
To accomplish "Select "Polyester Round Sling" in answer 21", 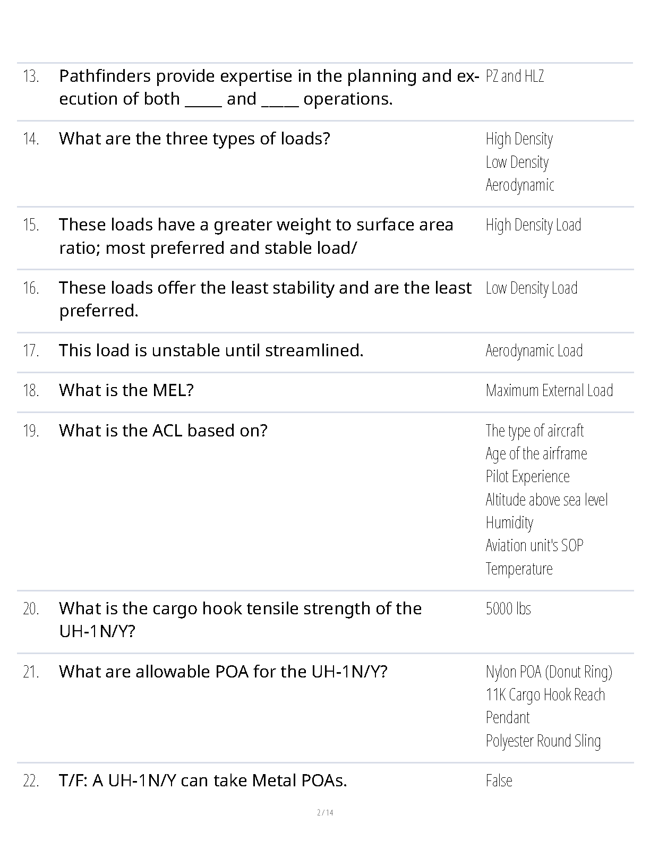I will coord(543,741).
